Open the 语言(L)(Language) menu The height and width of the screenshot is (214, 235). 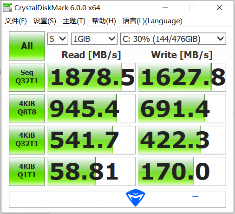pos(152,21)
